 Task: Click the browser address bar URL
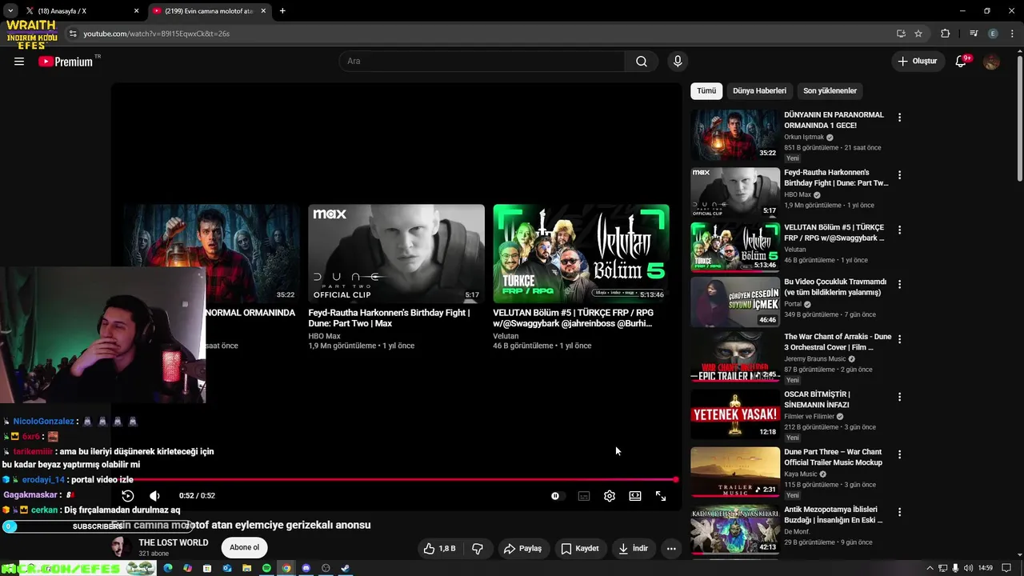tap(157, 34)
